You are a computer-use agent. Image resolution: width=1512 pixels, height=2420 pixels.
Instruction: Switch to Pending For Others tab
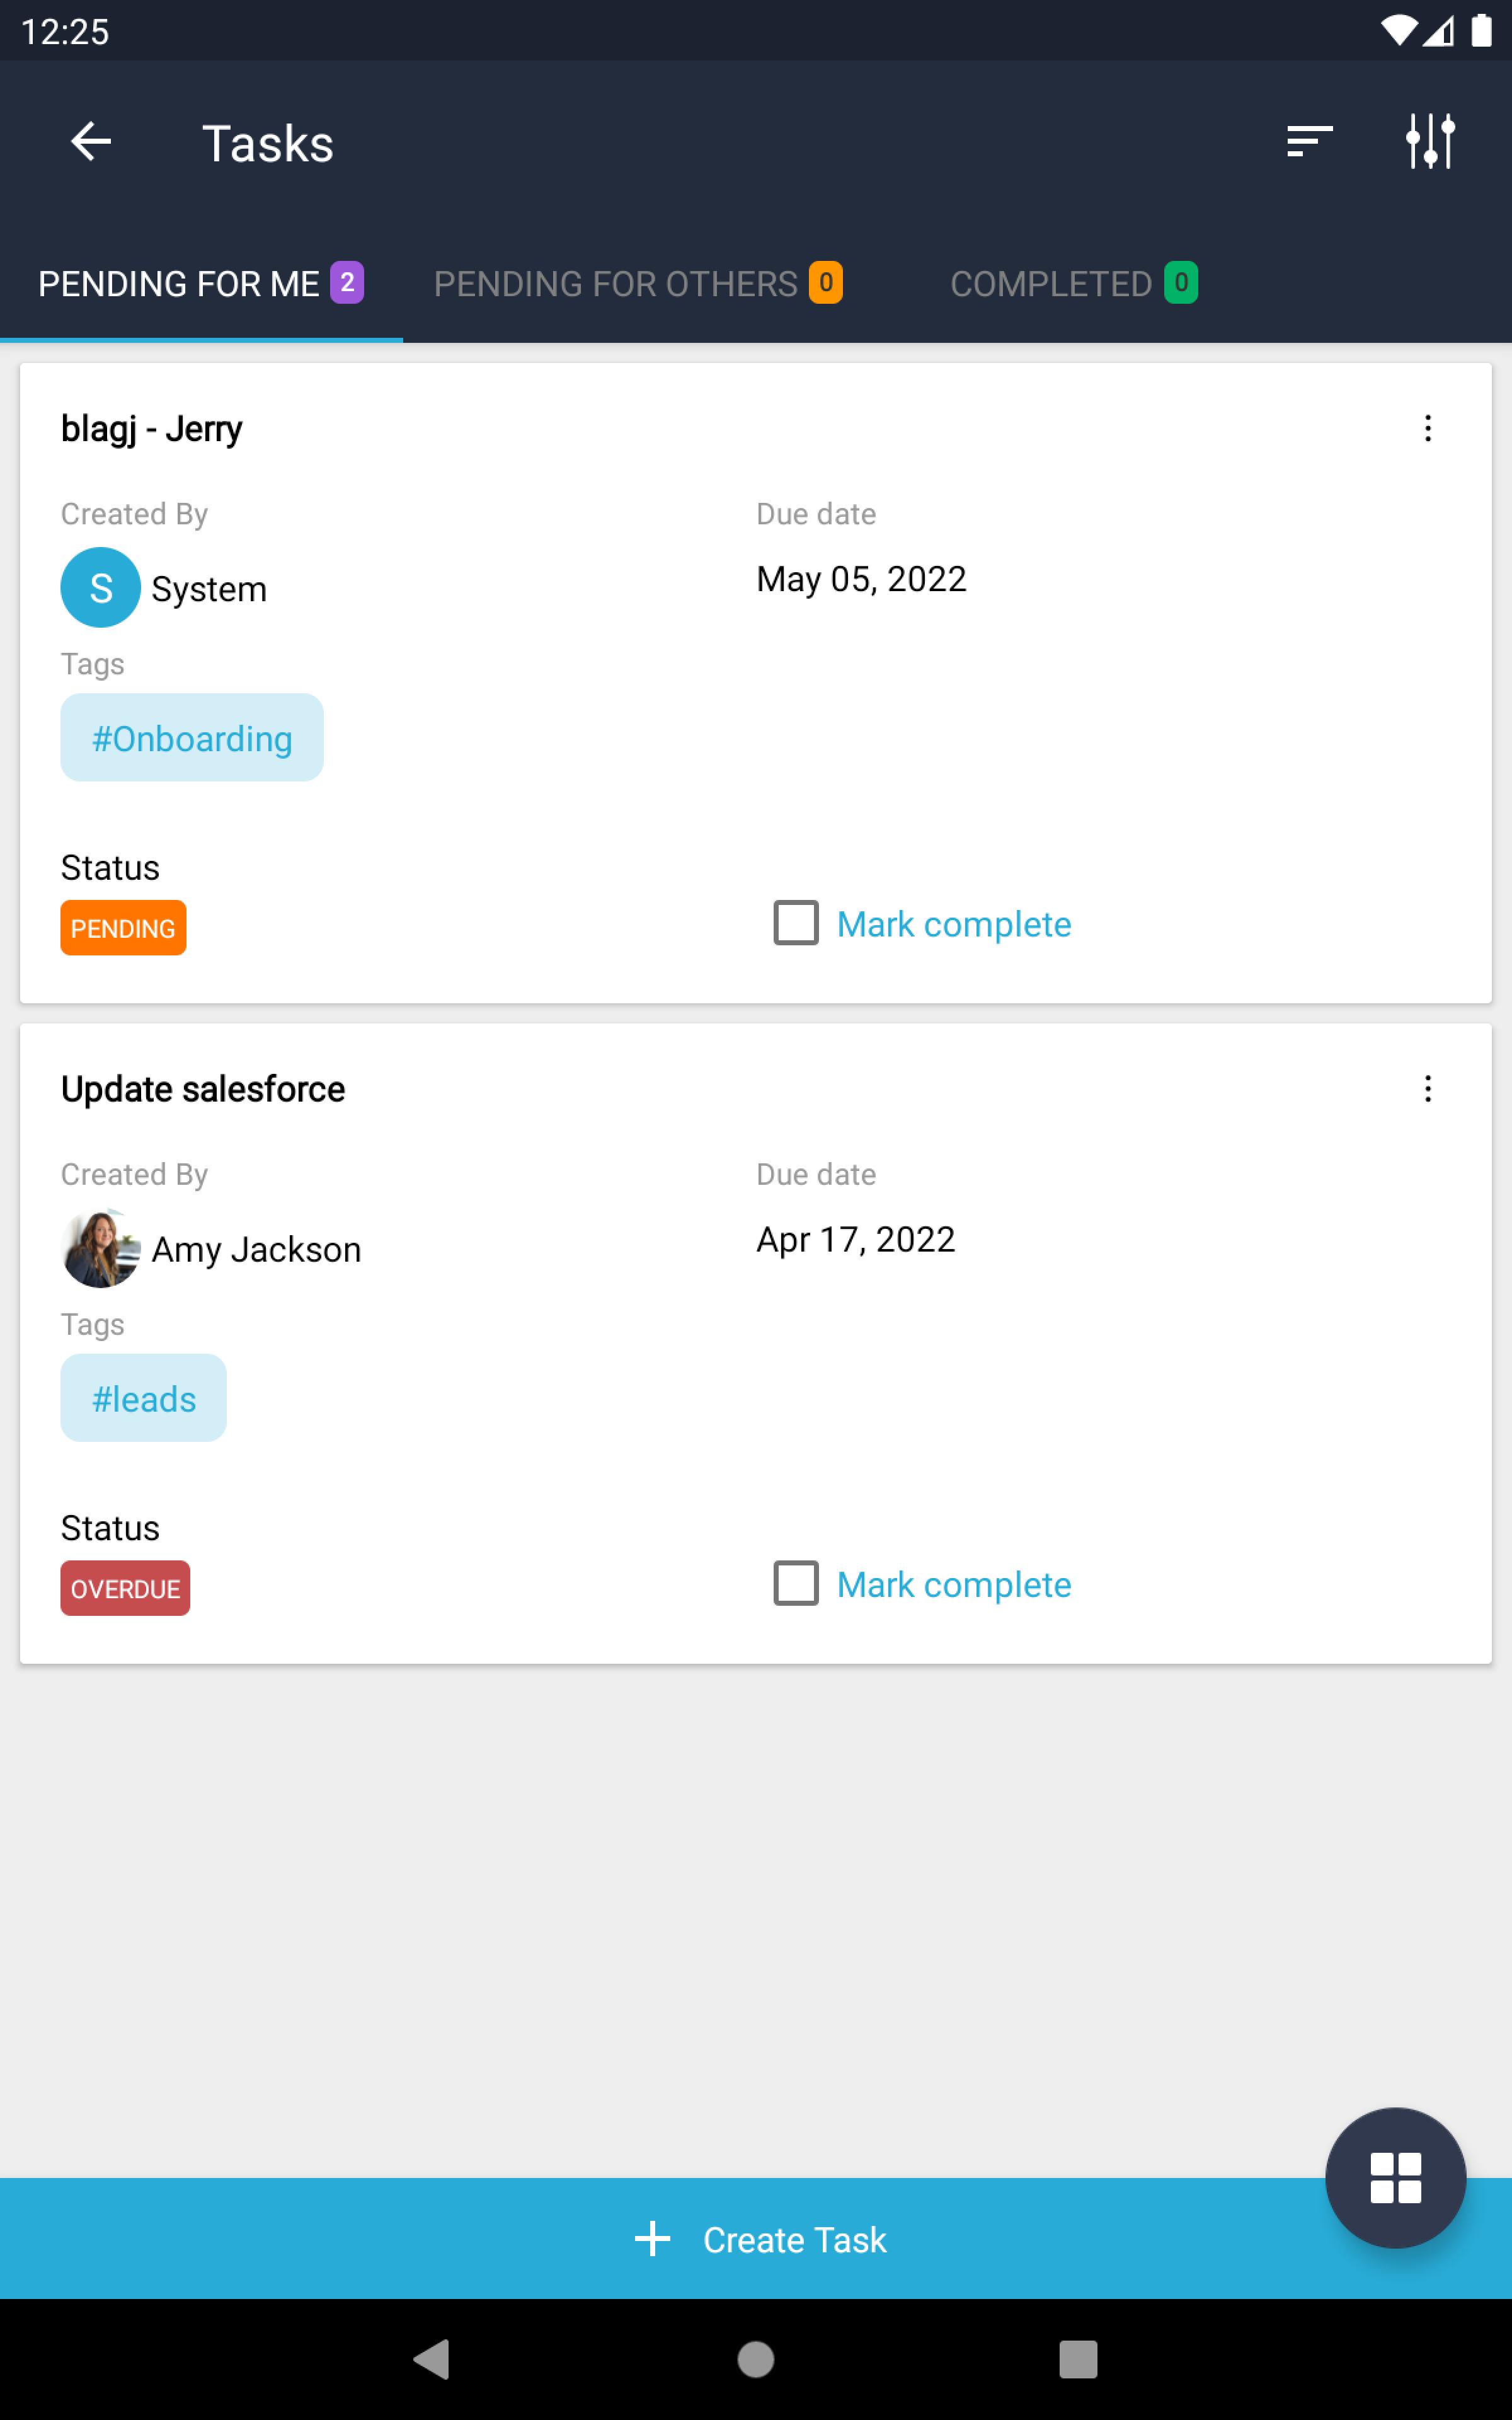coord(637,284)
